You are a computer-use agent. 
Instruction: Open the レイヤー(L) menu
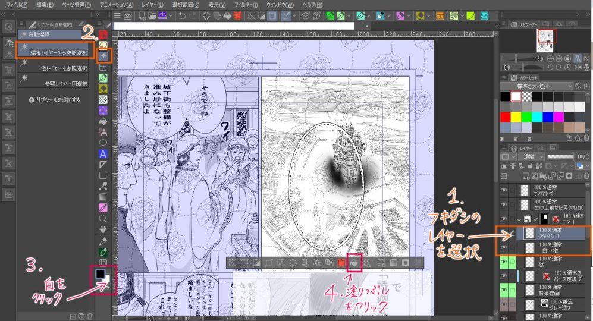click(152, 5)
